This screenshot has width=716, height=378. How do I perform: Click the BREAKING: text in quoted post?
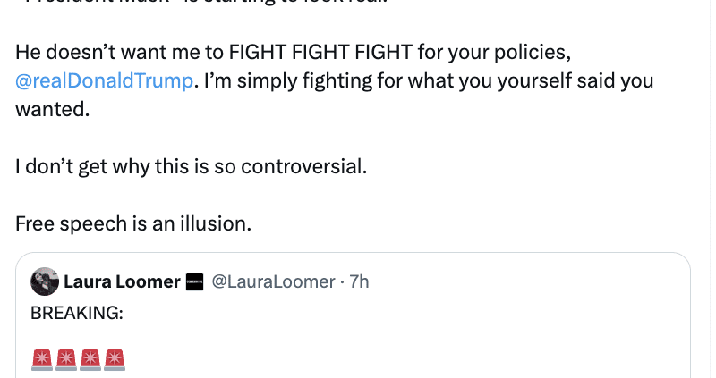(x=76, y=314)
